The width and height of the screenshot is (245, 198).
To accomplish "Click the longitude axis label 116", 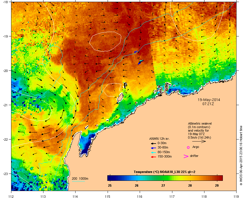I will tap(140, 197).
